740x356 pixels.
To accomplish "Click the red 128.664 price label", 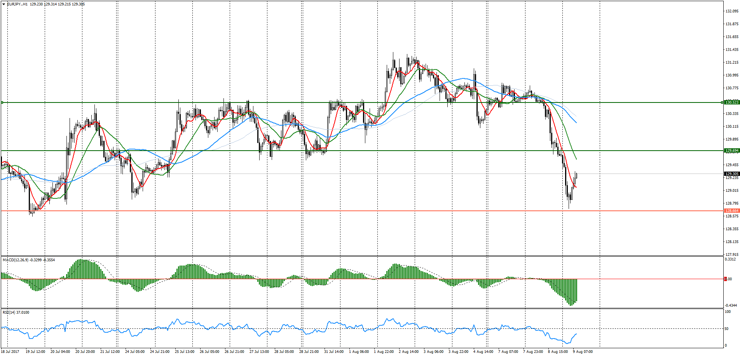I will 731,211.
